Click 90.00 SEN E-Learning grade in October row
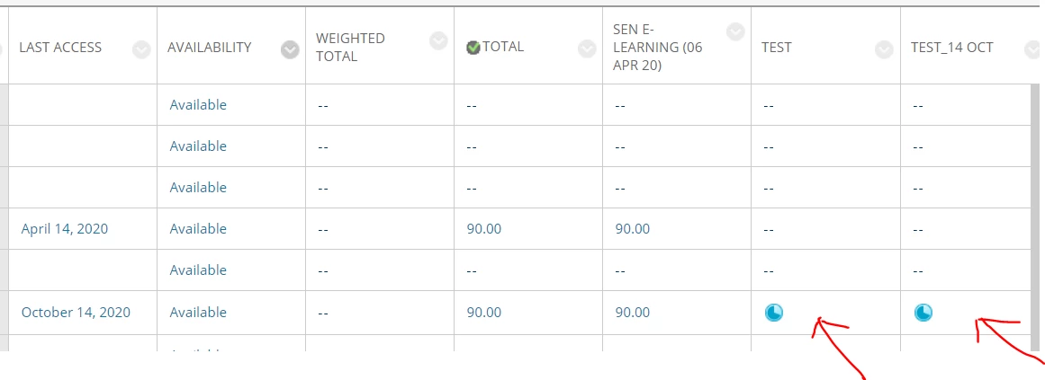This screenshot has height=380, width=1045. tap(633, 313)
